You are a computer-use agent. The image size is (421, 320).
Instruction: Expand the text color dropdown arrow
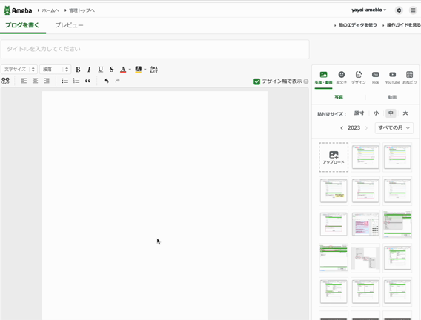130,70
